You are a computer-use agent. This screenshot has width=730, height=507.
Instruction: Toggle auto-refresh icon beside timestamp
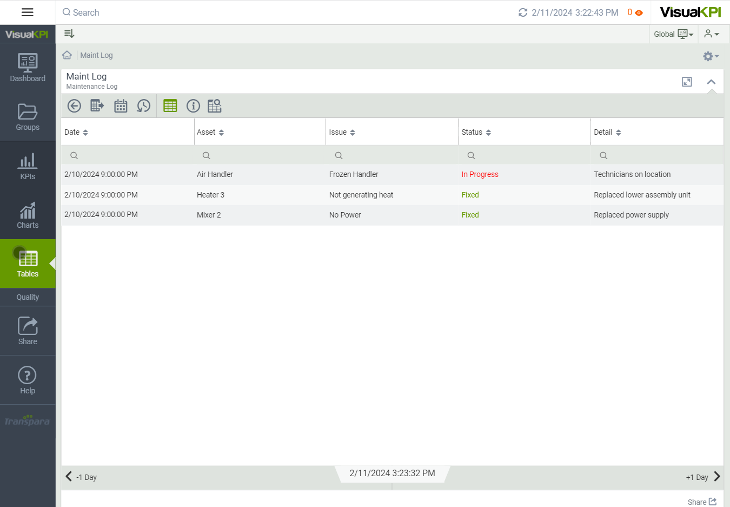[x=522, y=12]
